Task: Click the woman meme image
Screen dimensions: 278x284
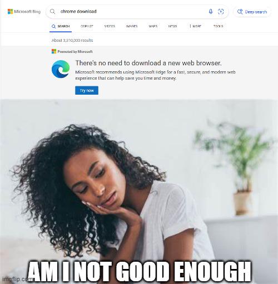Action: tap(139, 192)
